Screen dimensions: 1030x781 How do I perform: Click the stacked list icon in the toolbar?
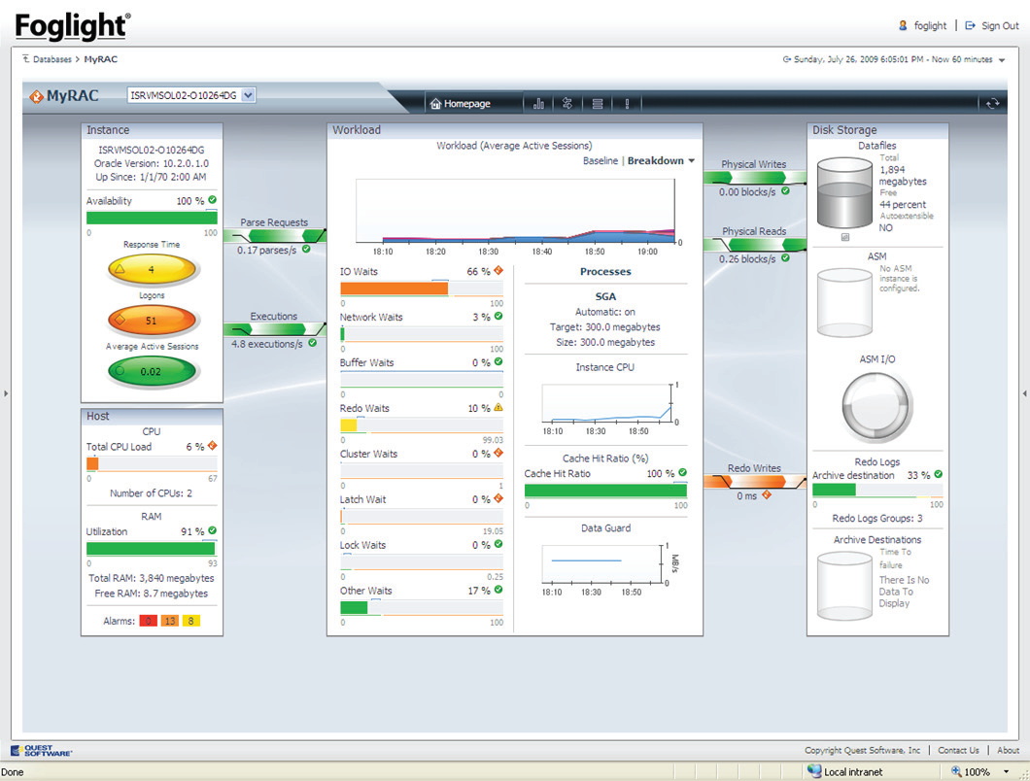pos(597,103)
